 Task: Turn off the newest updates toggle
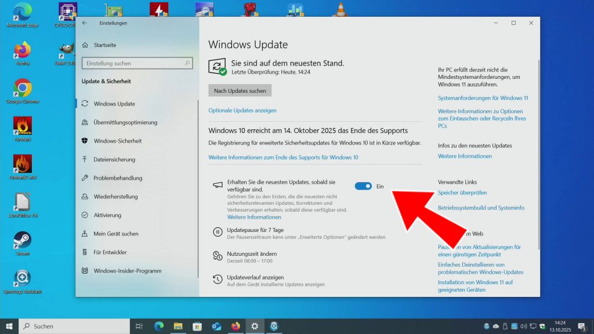(363, 186)
